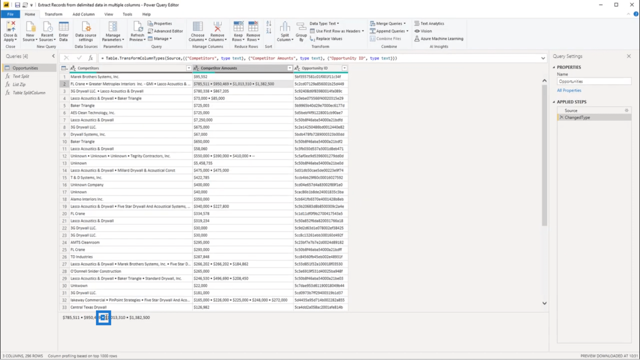
Task: Open Azure Machine Learning
Action: point(438,39)
